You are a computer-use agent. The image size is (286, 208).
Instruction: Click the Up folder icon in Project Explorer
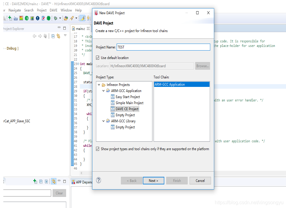tap(45, 36)
